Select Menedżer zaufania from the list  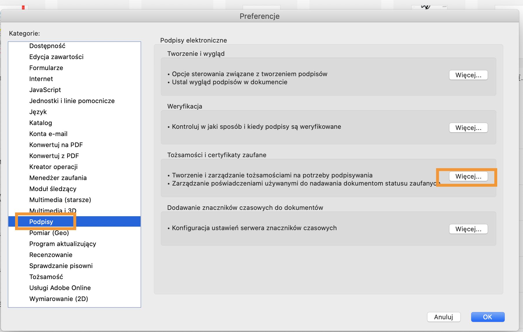point(58,178)
